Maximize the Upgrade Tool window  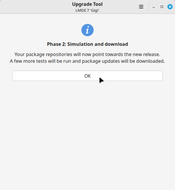tap(162, 7)
